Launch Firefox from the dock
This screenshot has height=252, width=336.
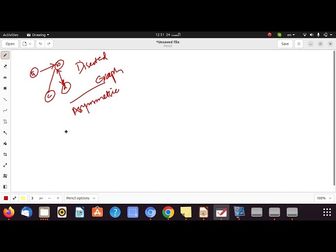coord(9,212)
